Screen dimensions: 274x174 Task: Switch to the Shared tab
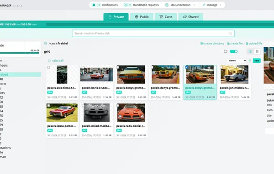(x=190, y=17)
